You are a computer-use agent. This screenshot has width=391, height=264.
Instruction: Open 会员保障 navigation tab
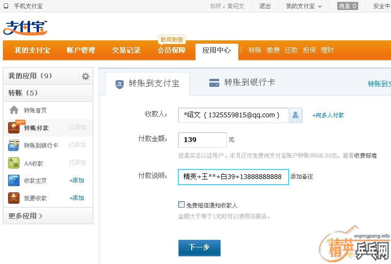172,50
